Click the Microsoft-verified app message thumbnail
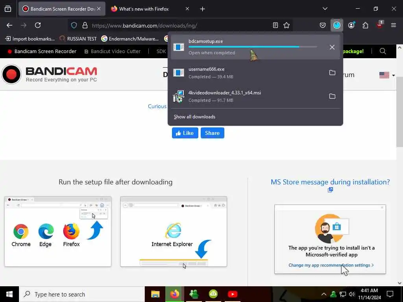Image resolution: width=403 pixels, height=302 pixels. point(330,239)
